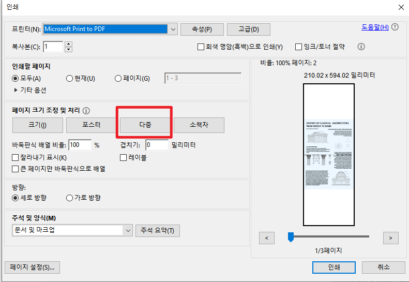Enable 큰 페이지만 바둑판식으로 배열 checkbox

click(x=16, y=169)
